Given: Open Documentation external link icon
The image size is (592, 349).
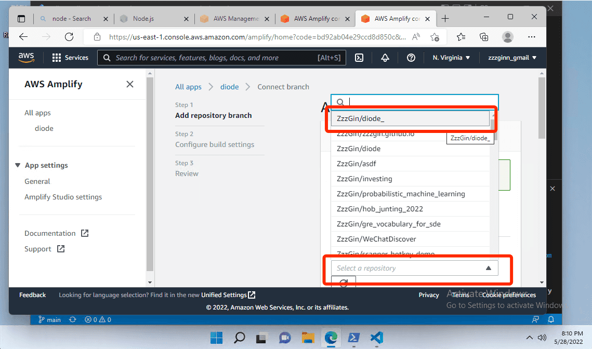Looking at the screenshot, I should (85, 233).
